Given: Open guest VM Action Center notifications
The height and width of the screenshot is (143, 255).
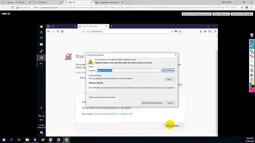Looking at the screenshot, I should pos(41,133).
